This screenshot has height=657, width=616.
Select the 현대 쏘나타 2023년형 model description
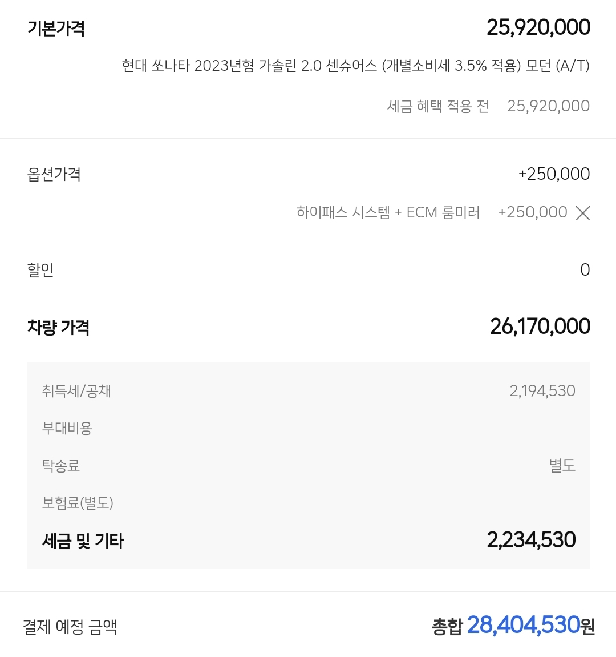[355, 66]
